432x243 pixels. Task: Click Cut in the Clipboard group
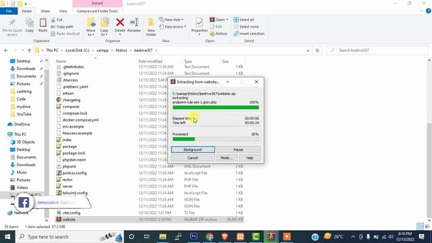pyautogui.click(x=57, y=20)
